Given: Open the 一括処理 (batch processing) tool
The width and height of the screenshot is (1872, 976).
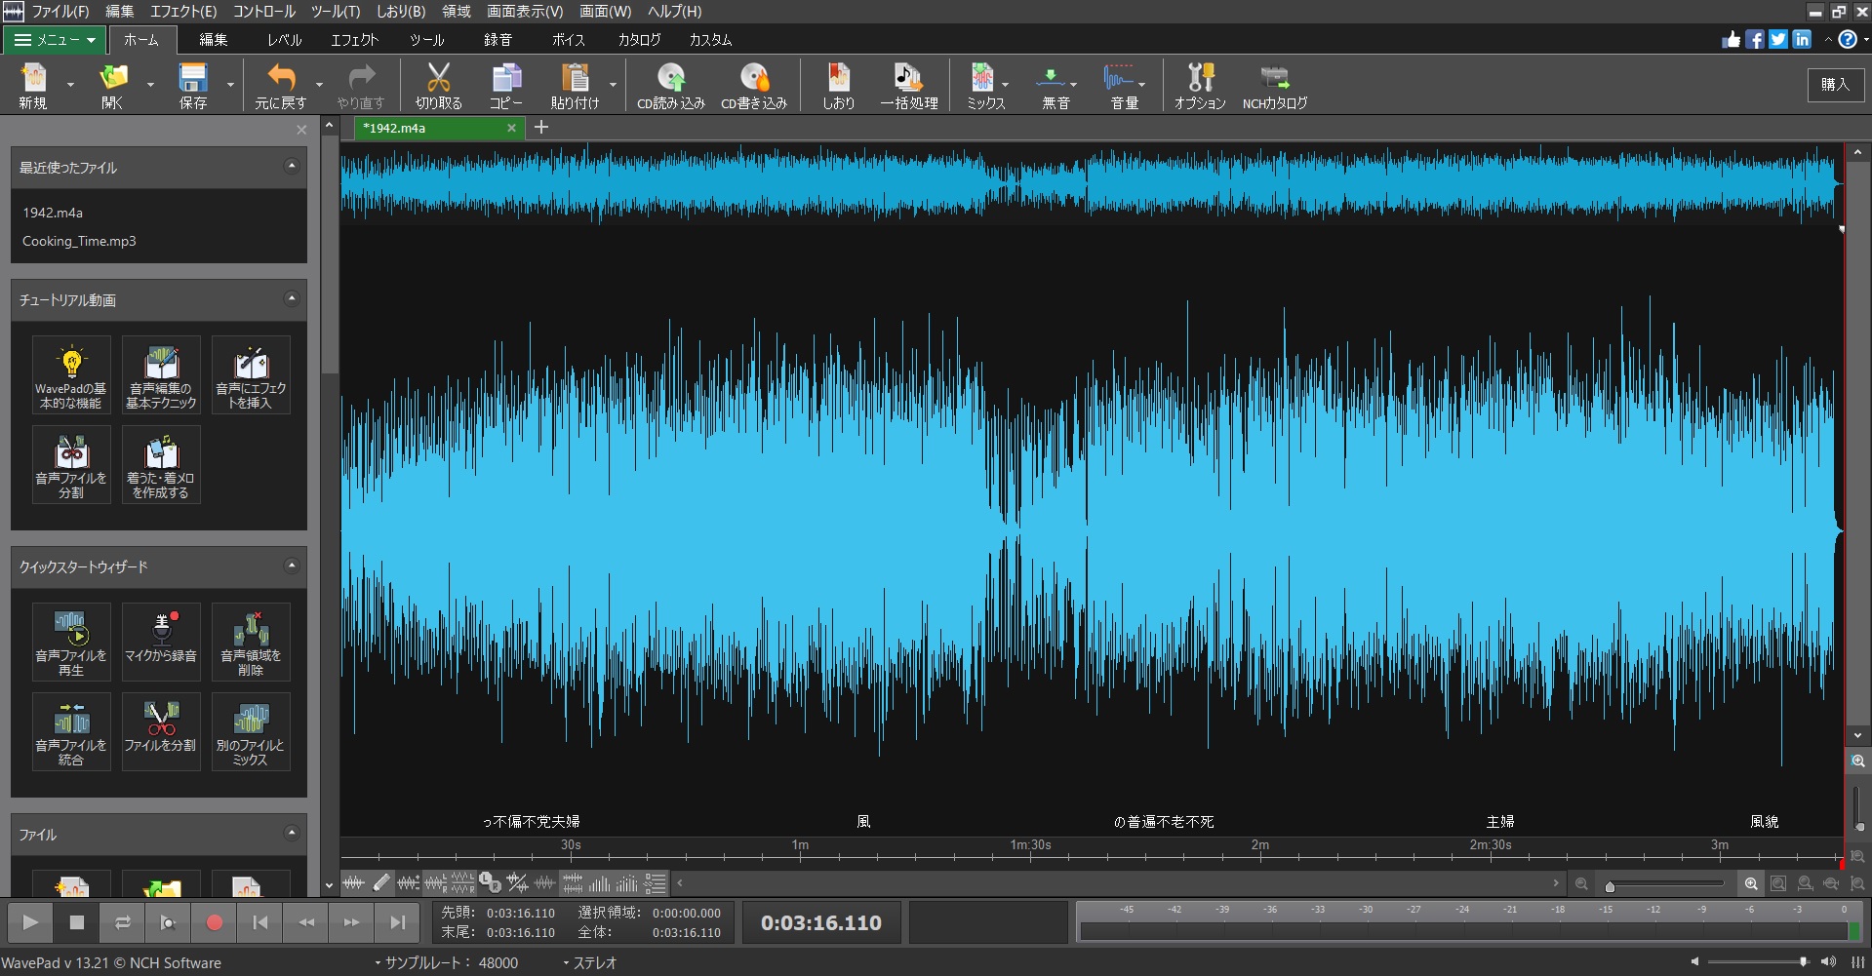Looking at the screenshot, I should pos(907,85).
